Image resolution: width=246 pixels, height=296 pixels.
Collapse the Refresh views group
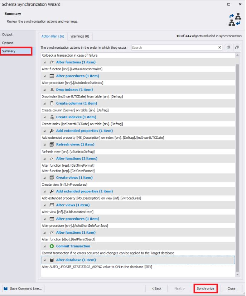44,145
